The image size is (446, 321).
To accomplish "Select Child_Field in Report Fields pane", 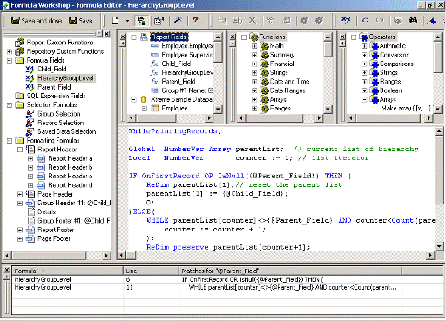I will [176, 64].
